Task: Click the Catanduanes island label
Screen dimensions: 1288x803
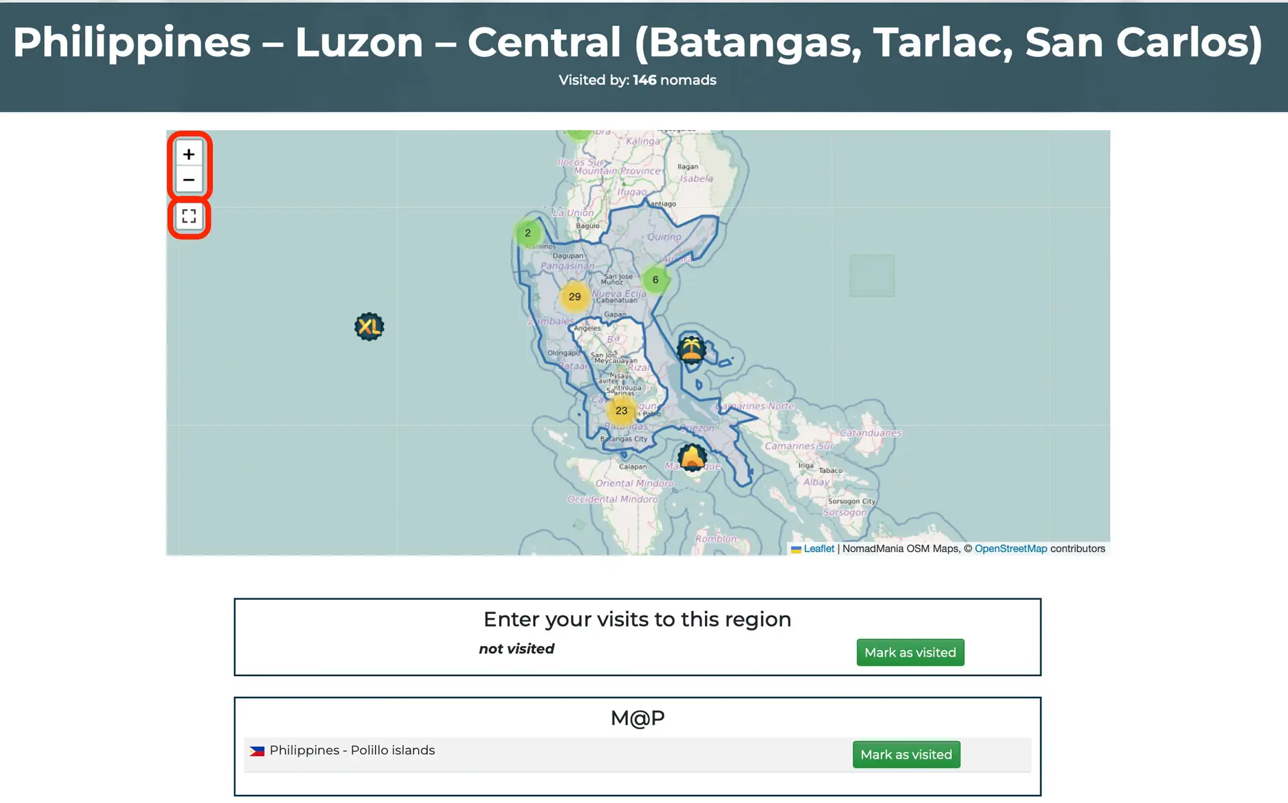Action: [870, 433]
